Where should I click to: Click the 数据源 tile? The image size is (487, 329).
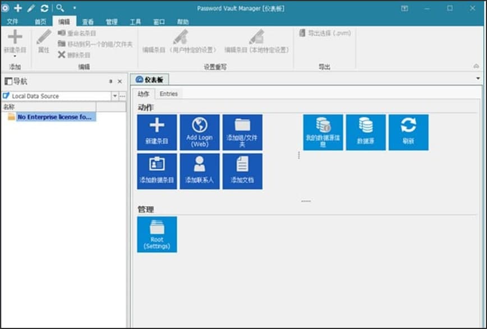[x=366, y=132]
